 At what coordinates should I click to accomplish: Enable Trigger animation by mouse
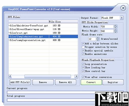[x=83, y=47]
